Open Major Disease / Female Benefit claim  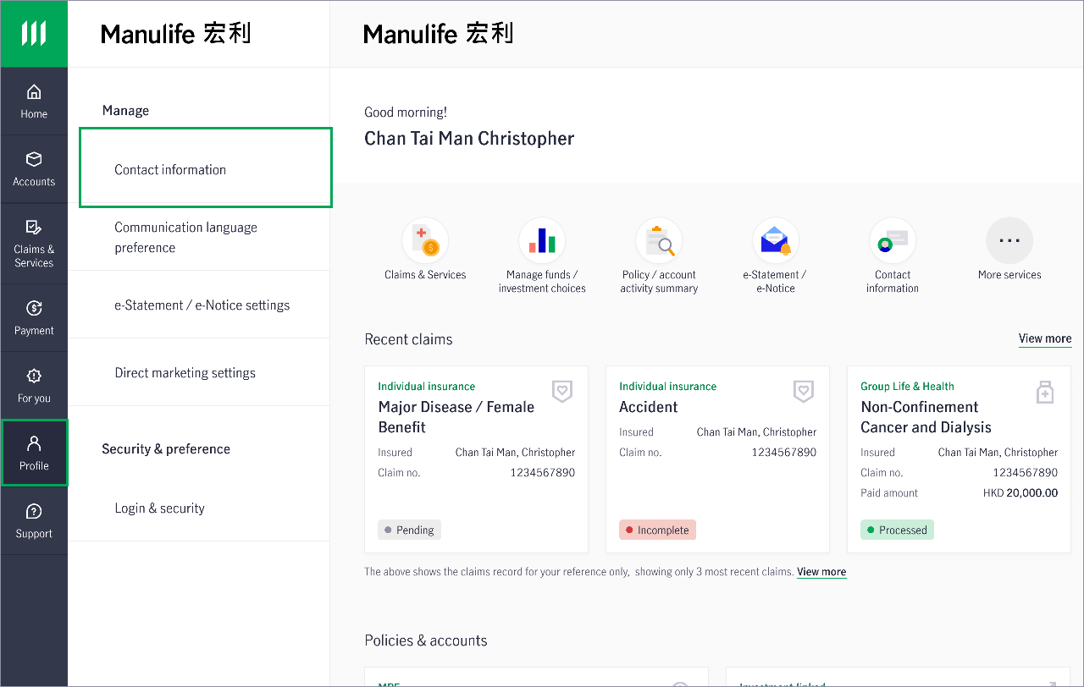[476, 459]
